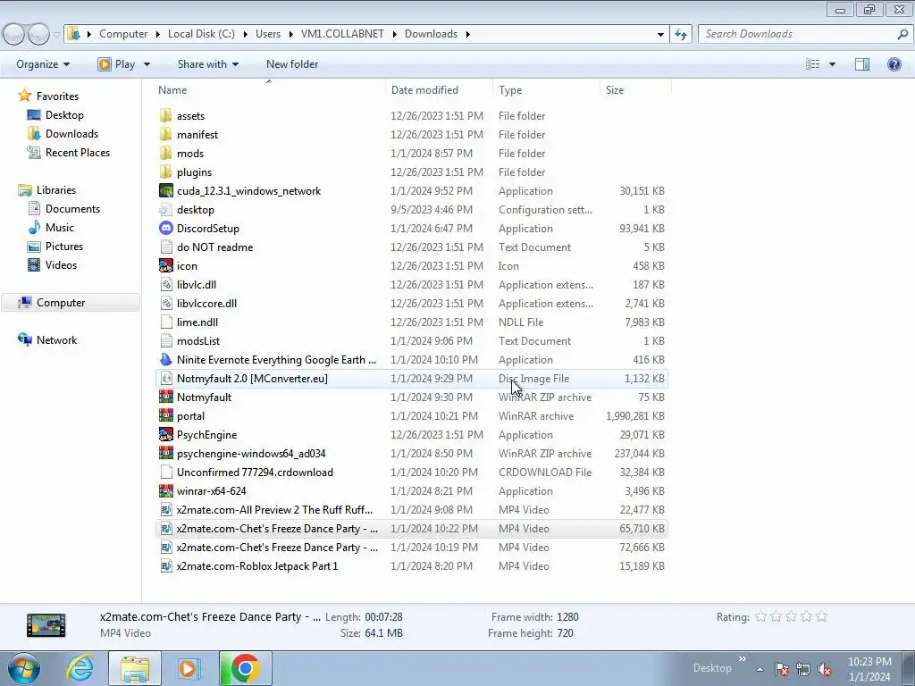Open Desktop under Favorites
This screenshot has width=915, height=686.
coord(64,115)
